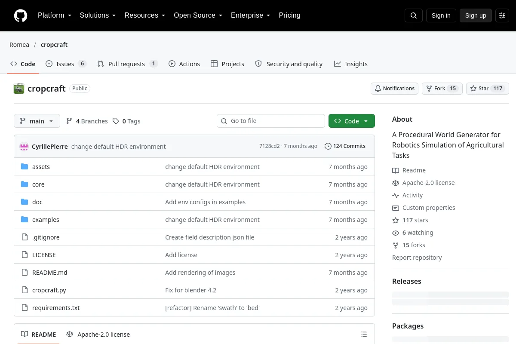Click the Readme link in About
Viewport: 516px width, 344px height.
pos(409,170)
